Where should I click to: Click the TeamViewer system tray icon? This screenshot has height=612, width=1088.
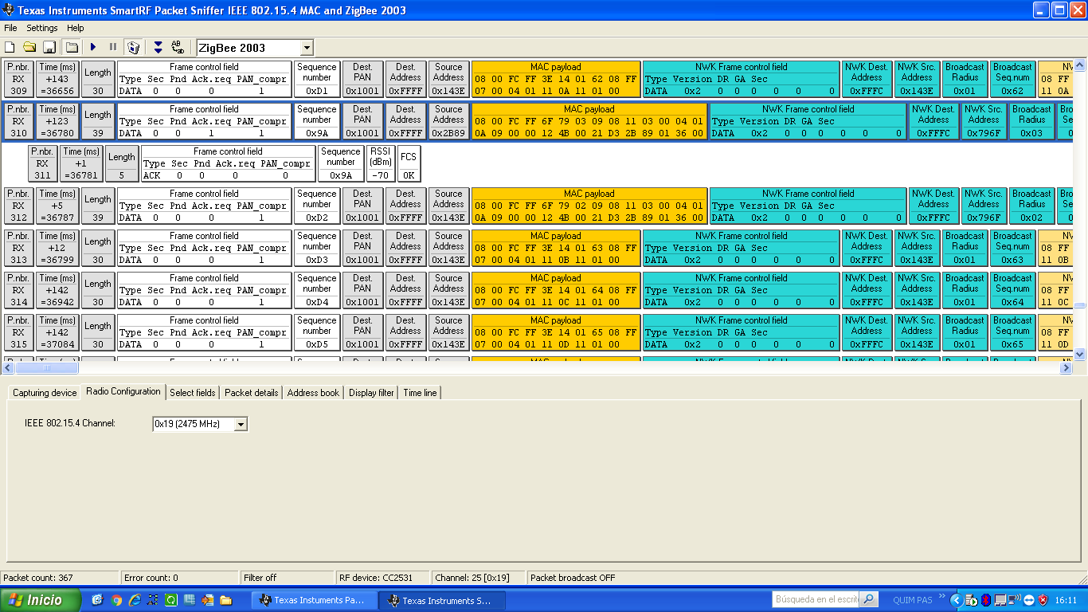pyautogui.click(x=1028, y=600)
